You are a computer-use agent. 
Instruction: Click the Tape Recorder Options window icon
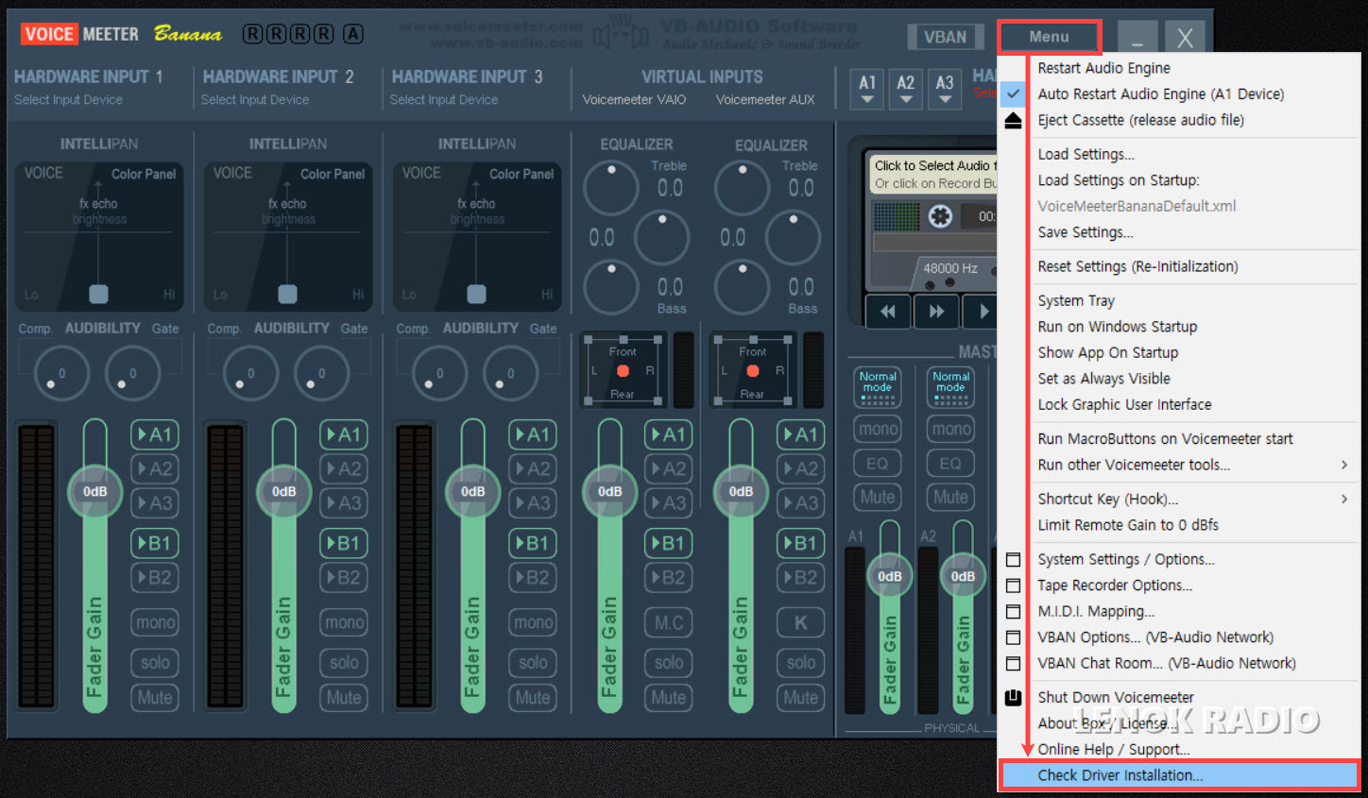pos(1013,586)
